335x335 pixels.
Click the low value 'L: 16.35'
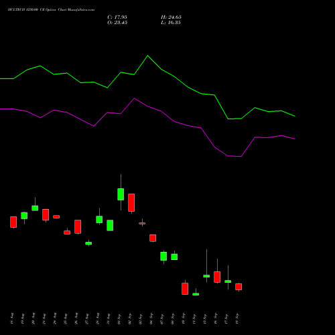point(171,23)
